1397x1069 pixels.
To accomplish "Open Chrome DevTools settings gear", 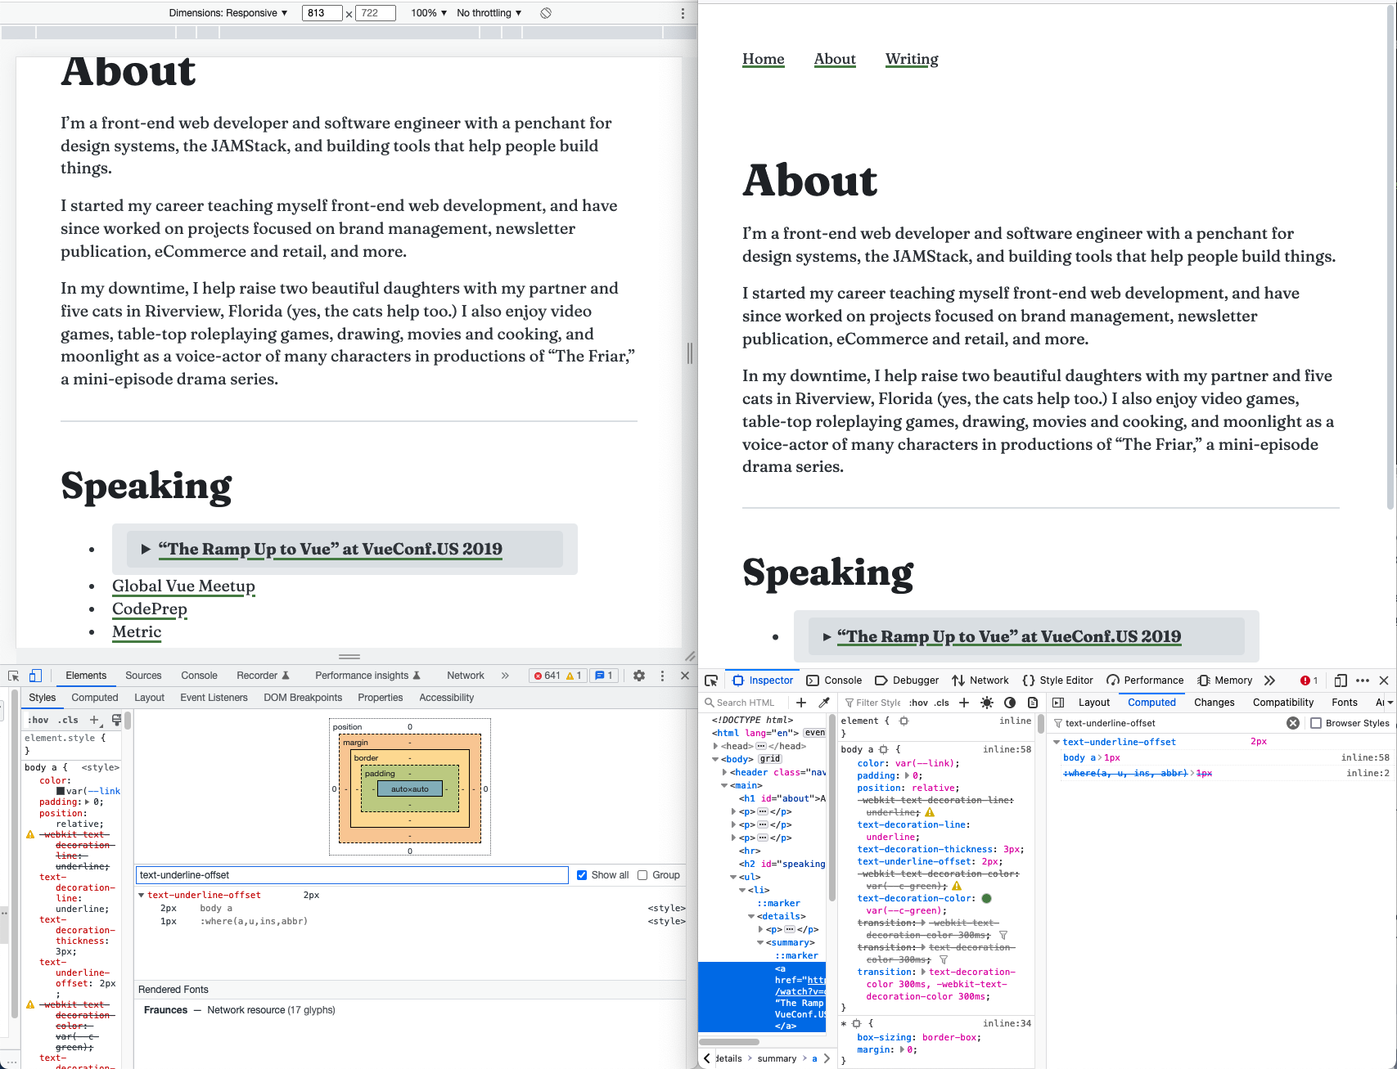I will 638,676.
